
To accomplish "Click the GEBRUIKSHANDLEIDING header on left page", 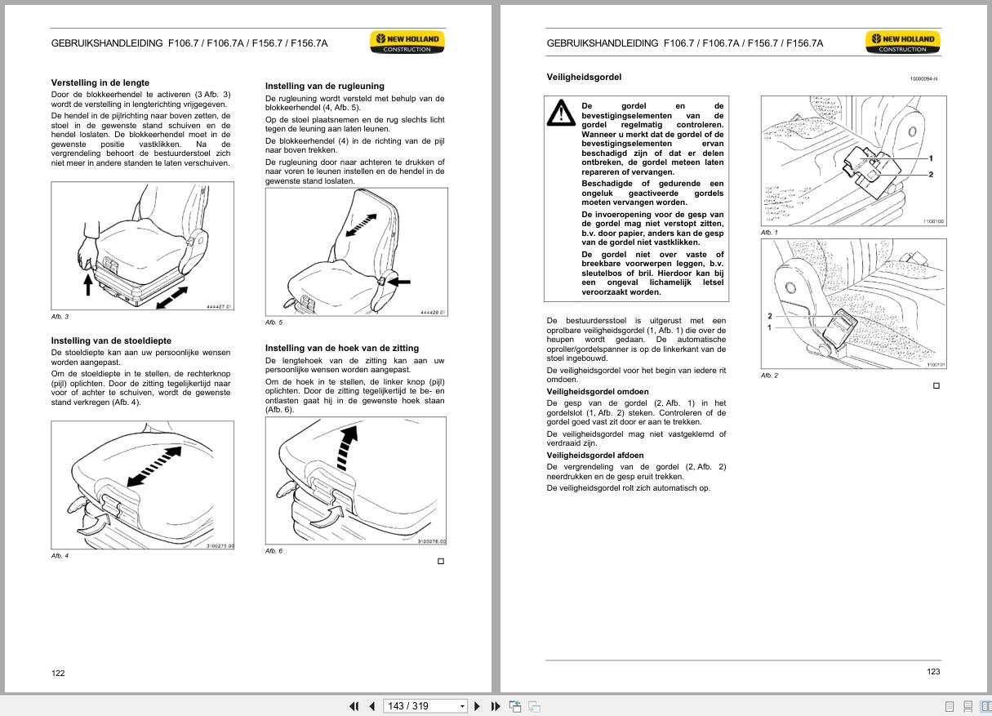I will click(189, 43).
